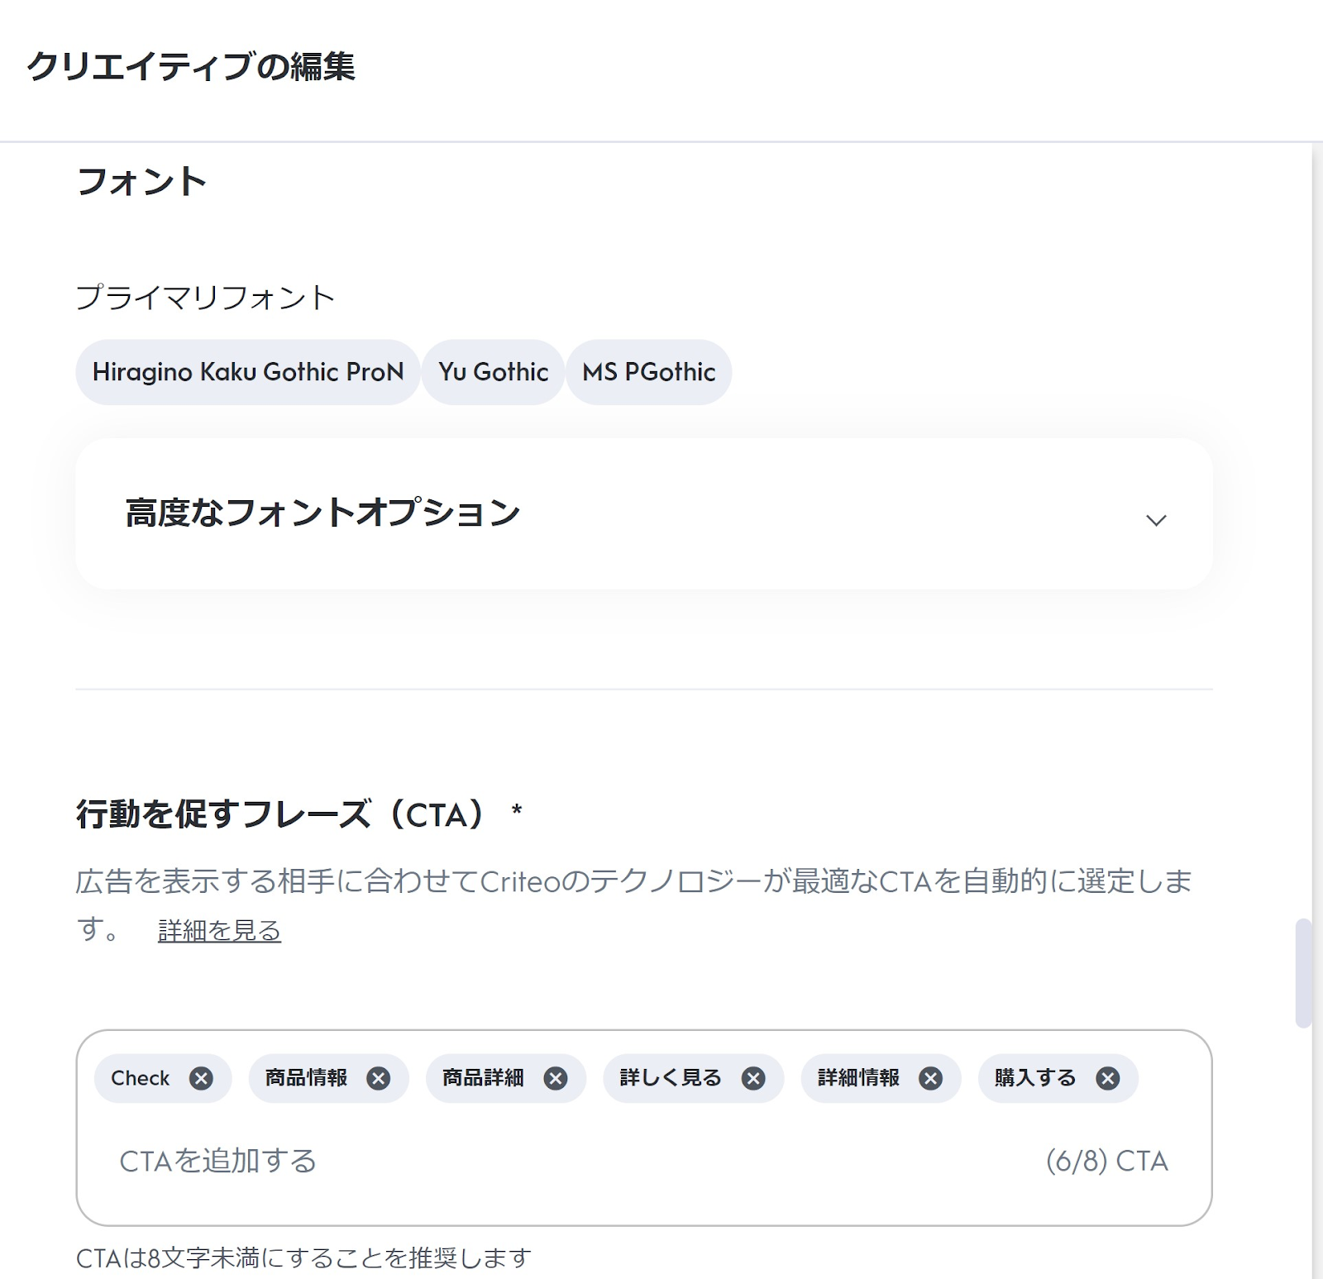Open the 高度なフォントオプション section
The width and height of the screenshot is (1323, 1279).
click(x=322, y=513)
